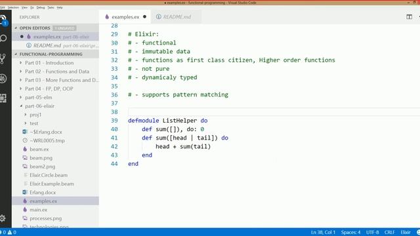
Task: Click the defmodule keyword on line 39
Action: click(x=143, y=121)
